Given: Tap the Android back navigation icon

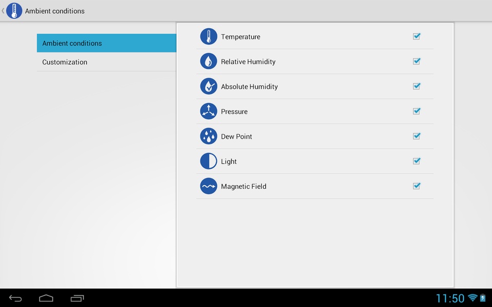Looking at the screenshot, I should pos(15,298).
